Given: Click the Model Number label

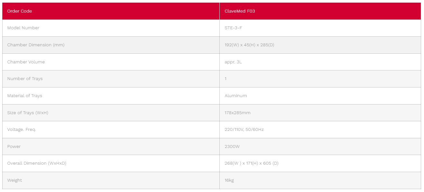Looking at the screenshot, I should [x=23, y=28].
